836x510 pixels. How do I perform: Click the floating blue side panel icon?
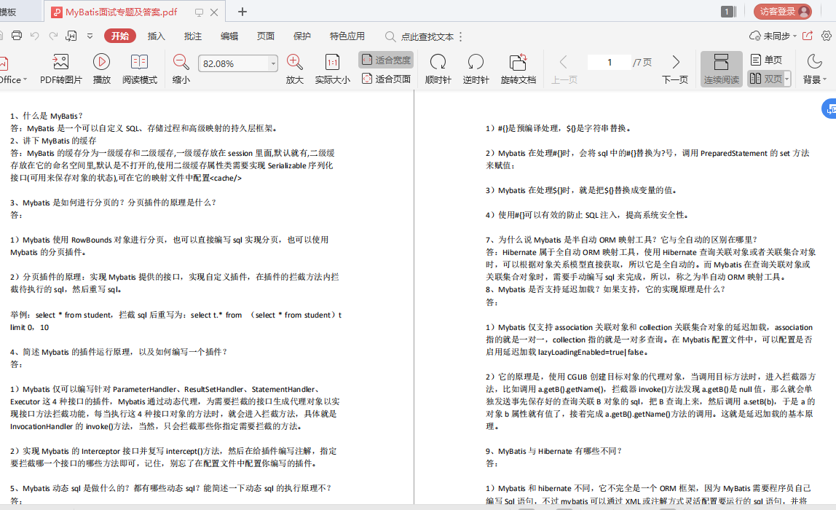tap(829, 109)
